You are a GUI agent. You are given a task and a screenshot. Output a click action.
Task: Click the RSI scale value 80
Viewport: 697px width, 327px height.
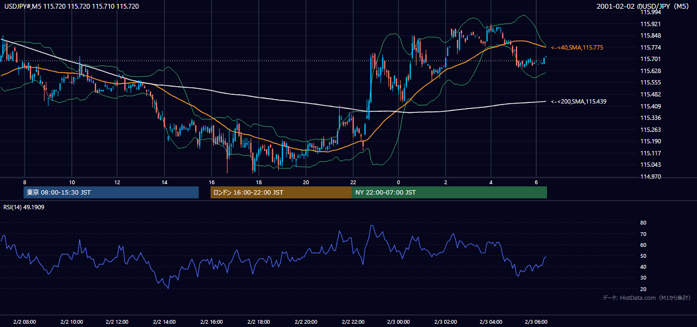tap(643, 223)
